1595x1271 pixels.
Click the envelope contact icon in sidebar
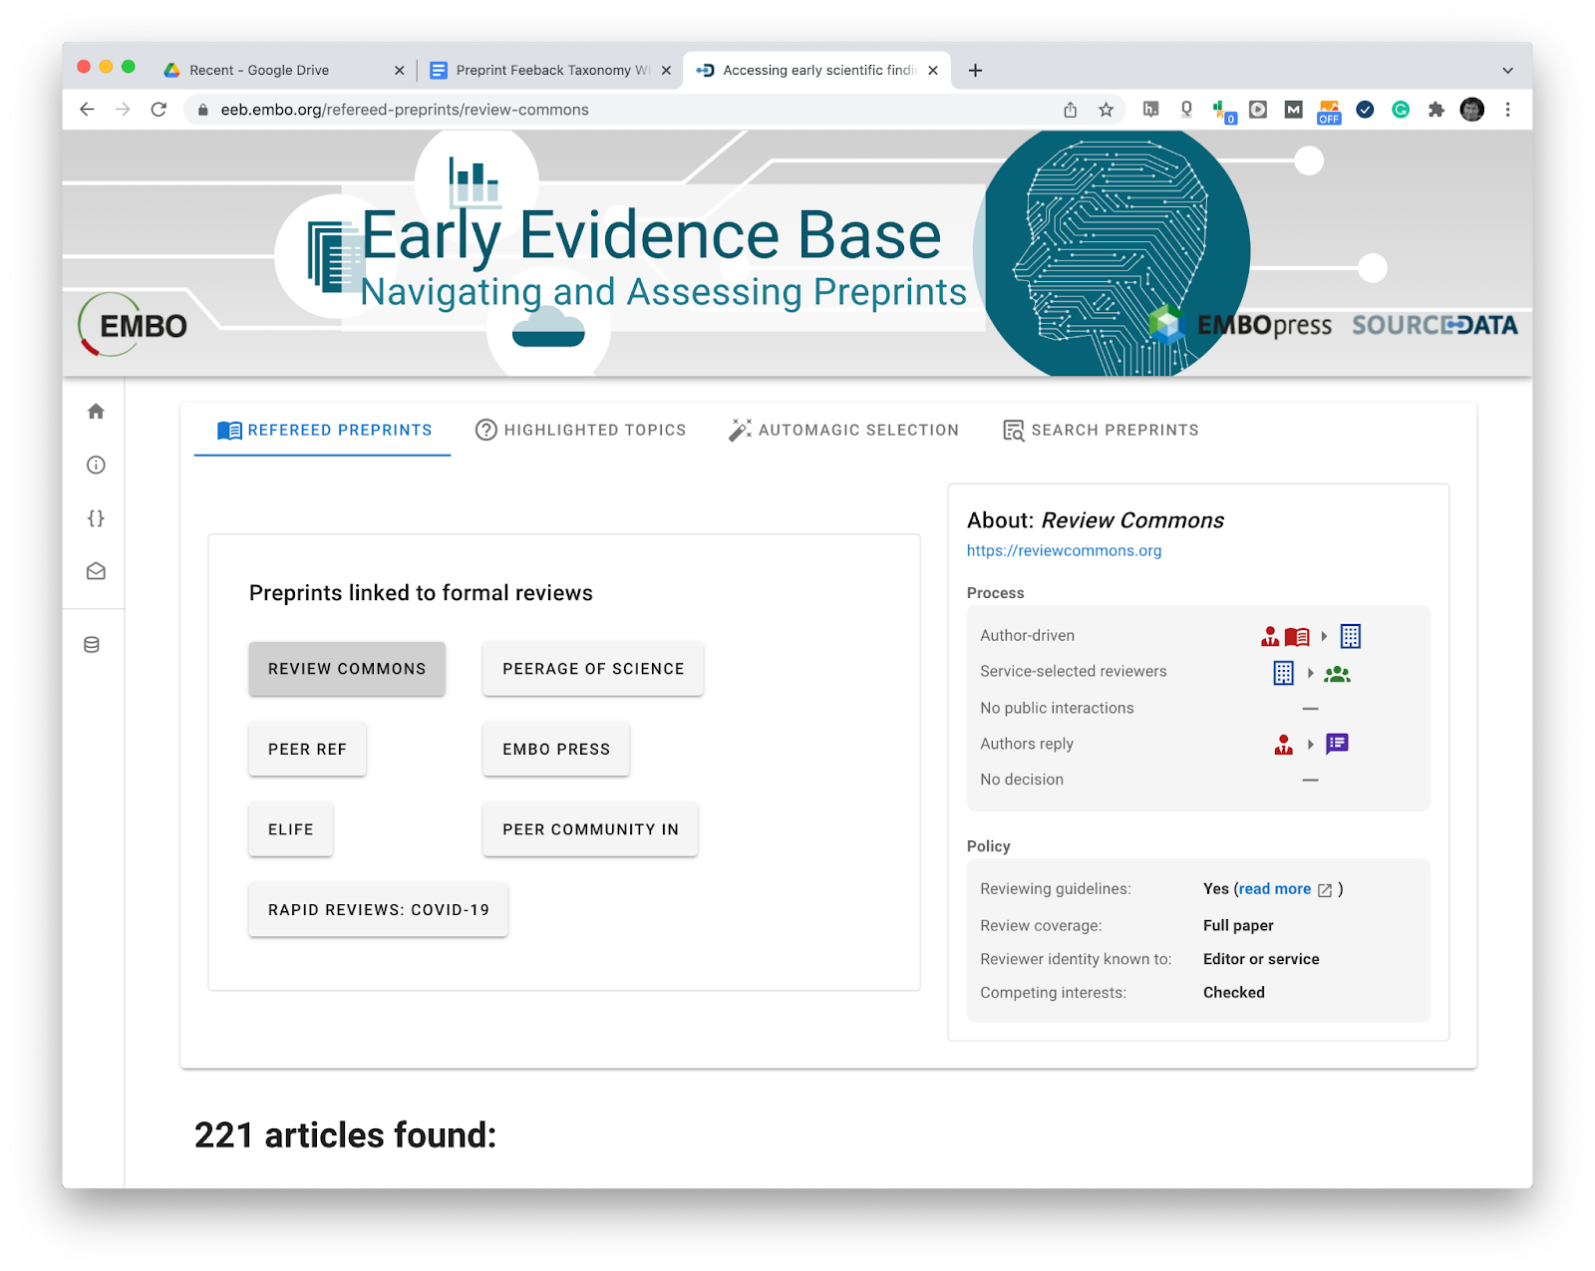[x=96, y=571]
